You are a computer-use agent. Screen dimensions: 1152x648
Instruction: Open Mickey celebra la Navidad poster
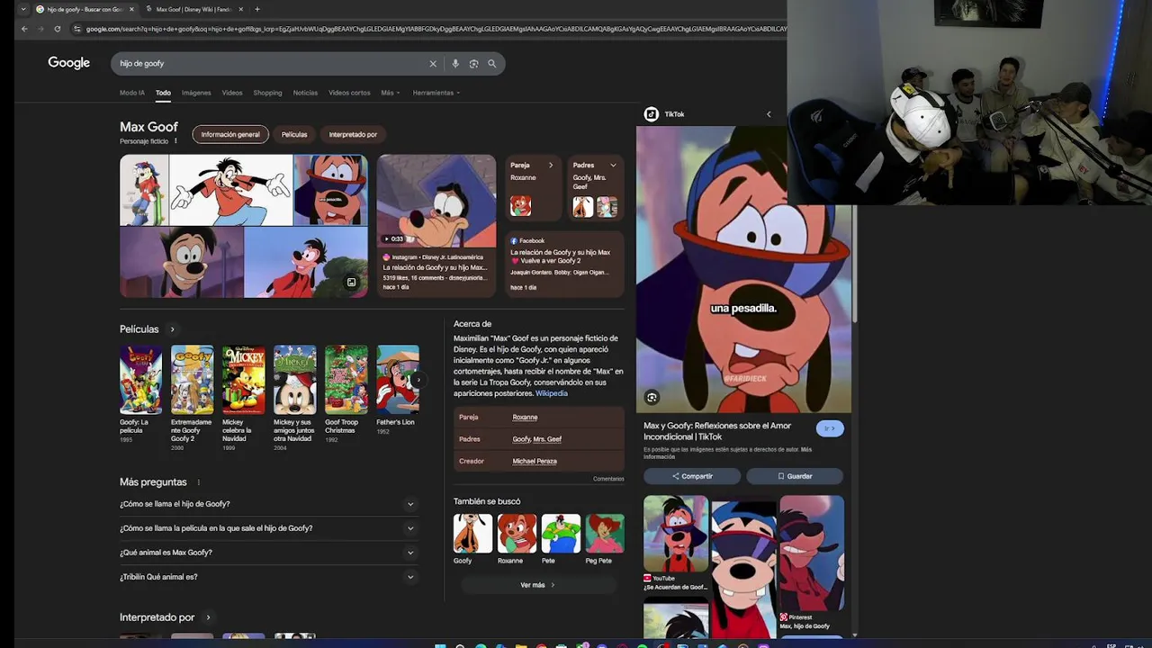pyautogui.click(x=244, y=380)
